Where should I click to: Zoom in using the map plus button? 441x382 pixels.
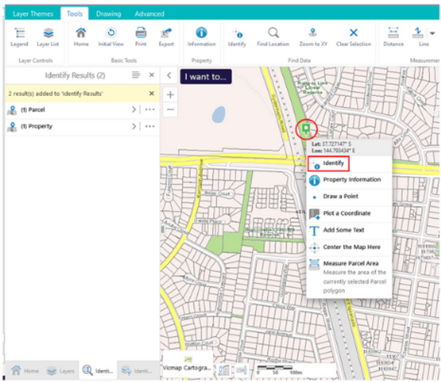click(170, 94)
